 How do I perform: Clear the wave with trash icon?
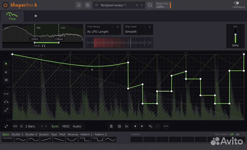pyautogui.click(x=111, y=126)
